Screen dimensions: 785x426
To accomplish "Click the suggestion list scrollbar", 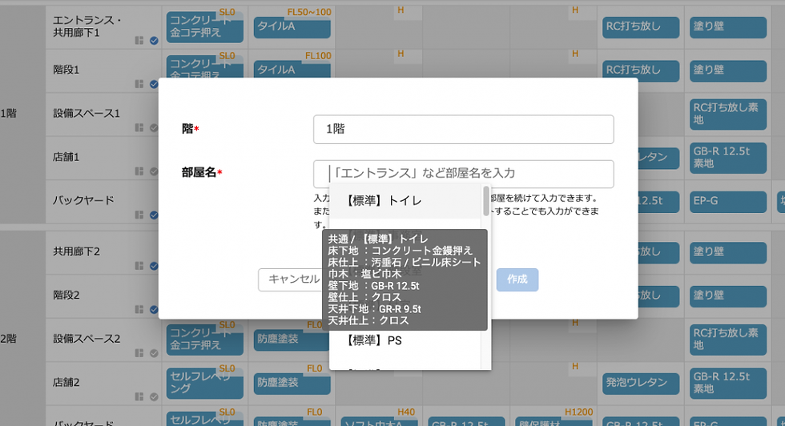I will click(485, 201).
